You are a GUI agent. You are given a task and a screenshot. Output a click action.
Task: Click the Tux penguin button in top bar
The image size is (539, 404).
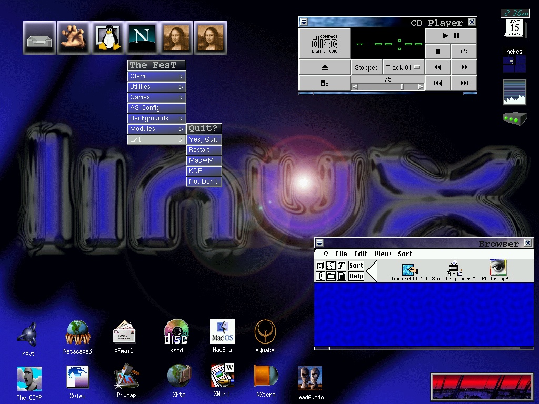108,38
